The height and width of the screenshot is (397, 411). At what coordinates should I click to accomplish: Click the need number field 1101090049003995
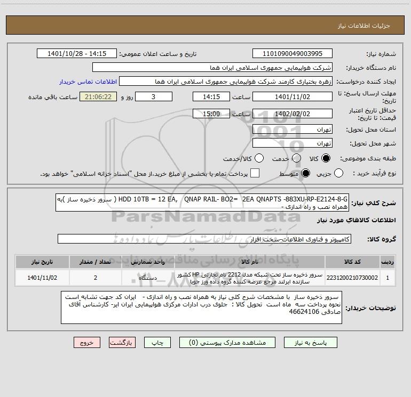(x=292, y=54)
